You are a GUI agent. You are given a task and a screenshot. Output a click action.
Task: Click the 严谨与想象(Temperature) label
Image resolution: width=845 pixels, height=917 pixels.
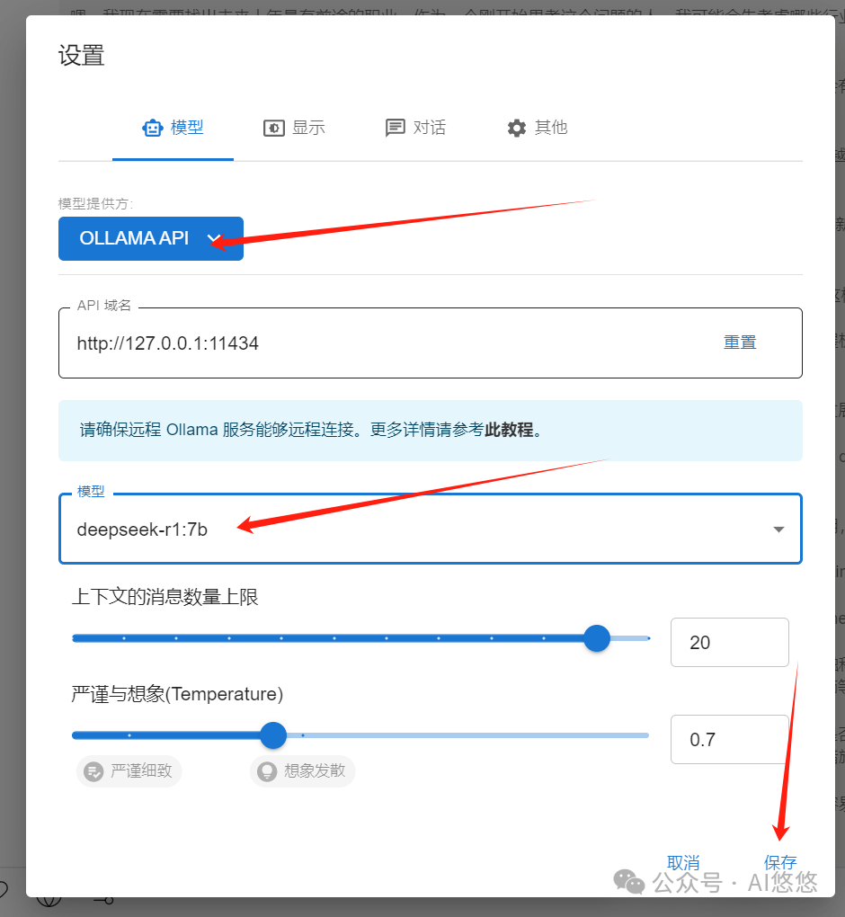pyautogui.click(x=177, y=694)
